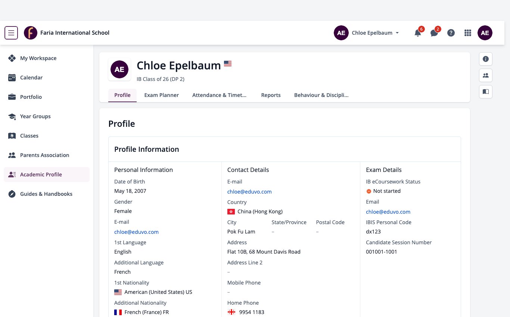This screenshot has height=317, width=510.
Task: Click the Exam Details email link
Action: (x=388, y=212)
